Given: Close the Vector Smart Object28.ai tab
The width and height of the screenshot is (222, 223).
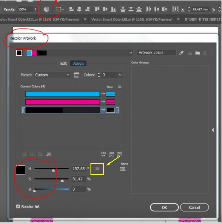Looking at the screenshot, I should pos(178,19).
